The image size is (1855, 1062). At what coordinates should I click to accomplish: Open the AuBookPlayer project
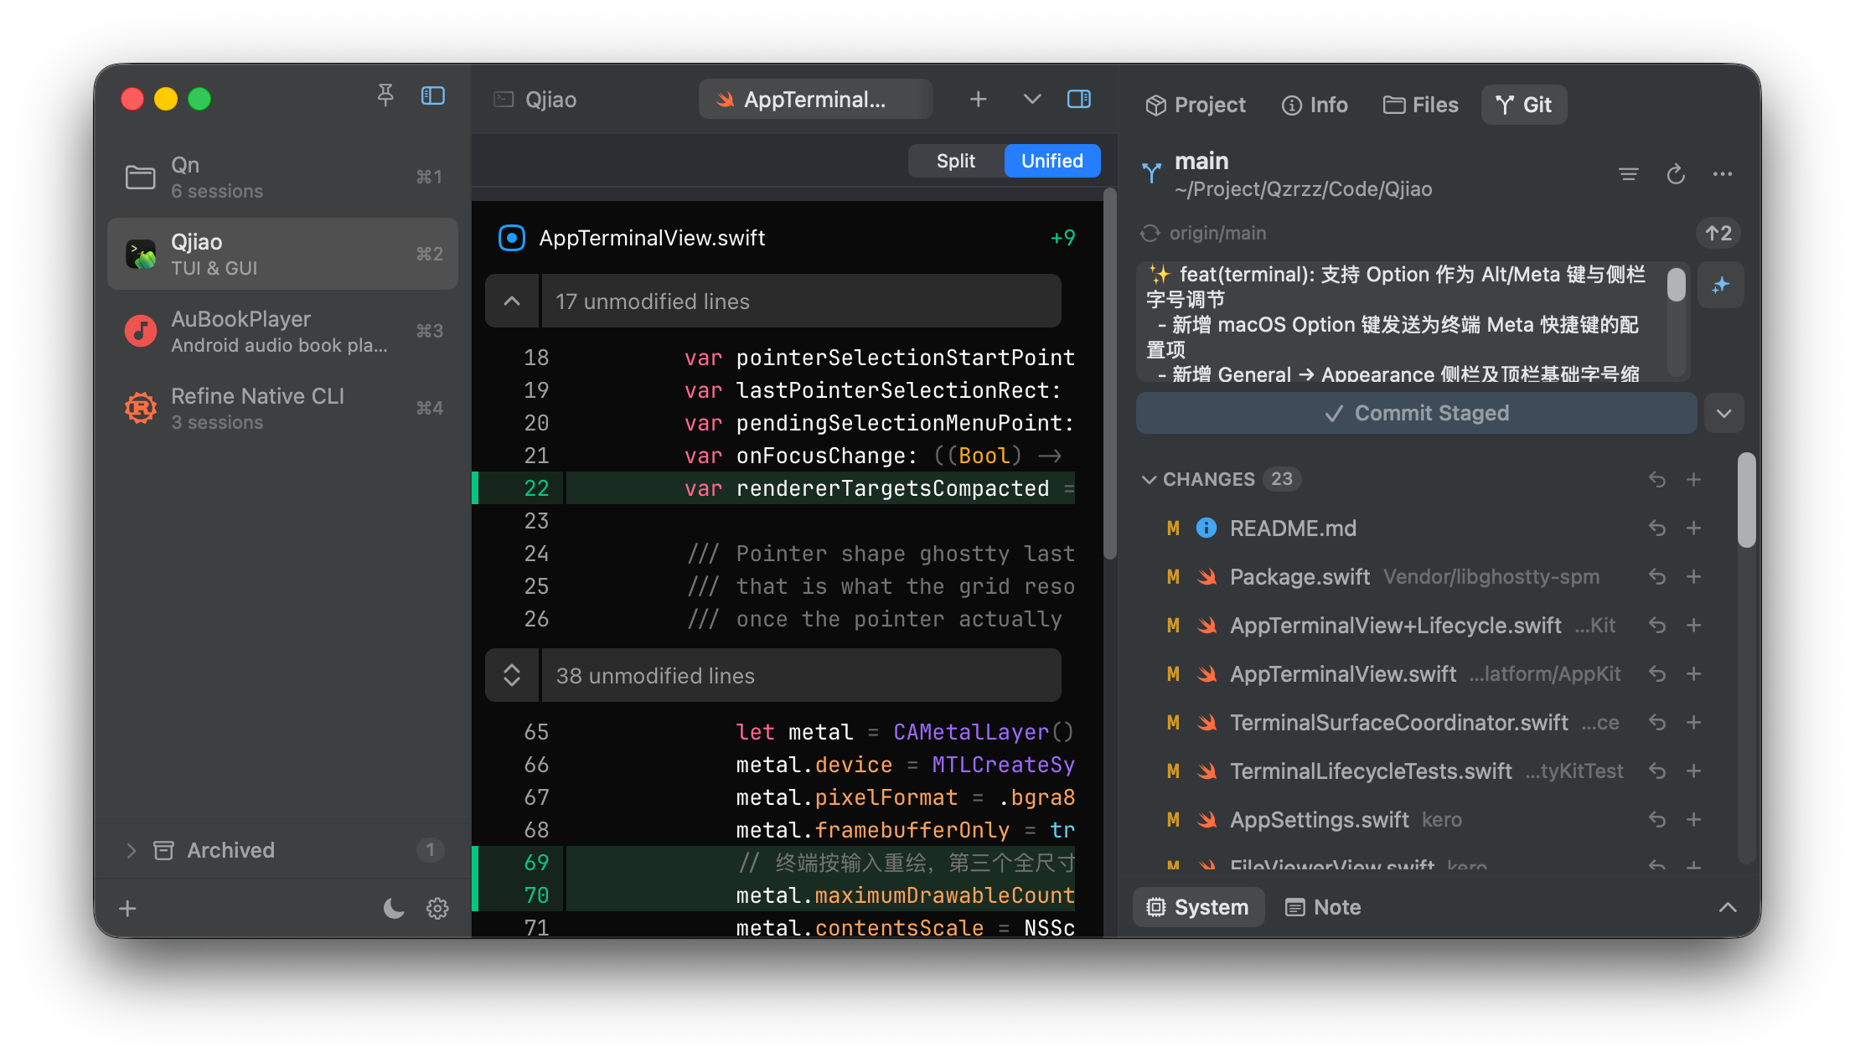tap(283, 332)
